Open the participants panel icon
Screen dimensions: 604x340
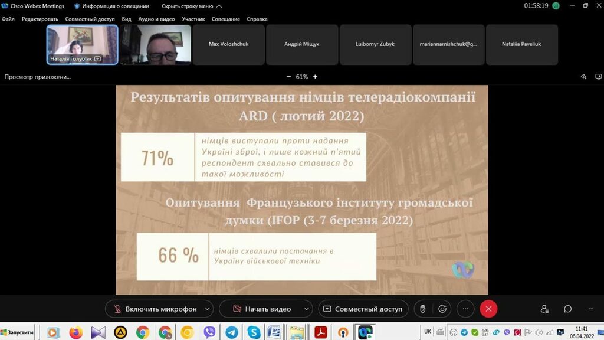point(544,309)
